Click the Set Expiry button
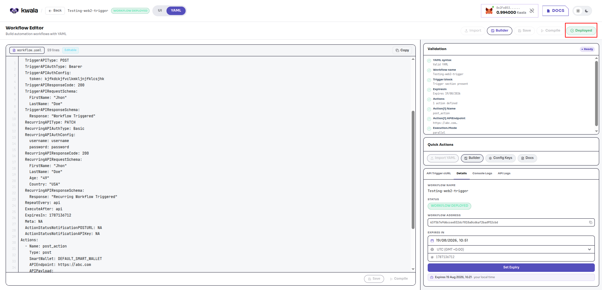 pyautogui.click(x=511, y=267)
